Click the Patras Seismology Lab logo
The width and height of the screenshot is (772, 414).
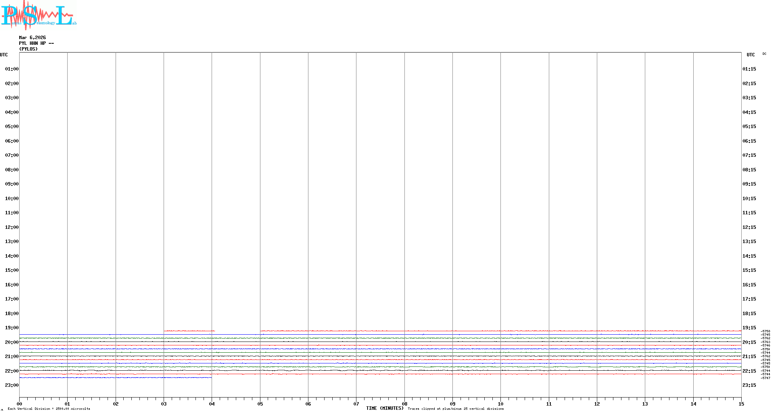38,15
